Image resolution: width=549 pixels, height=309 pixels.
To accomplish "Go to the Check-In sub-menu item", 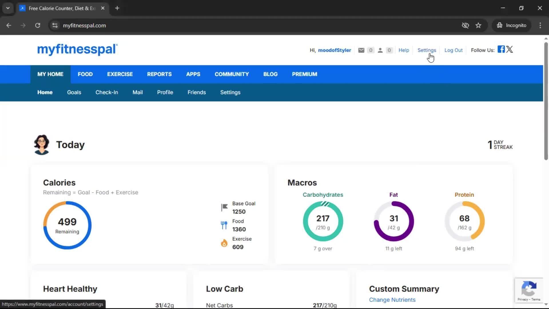I will 107,92.
